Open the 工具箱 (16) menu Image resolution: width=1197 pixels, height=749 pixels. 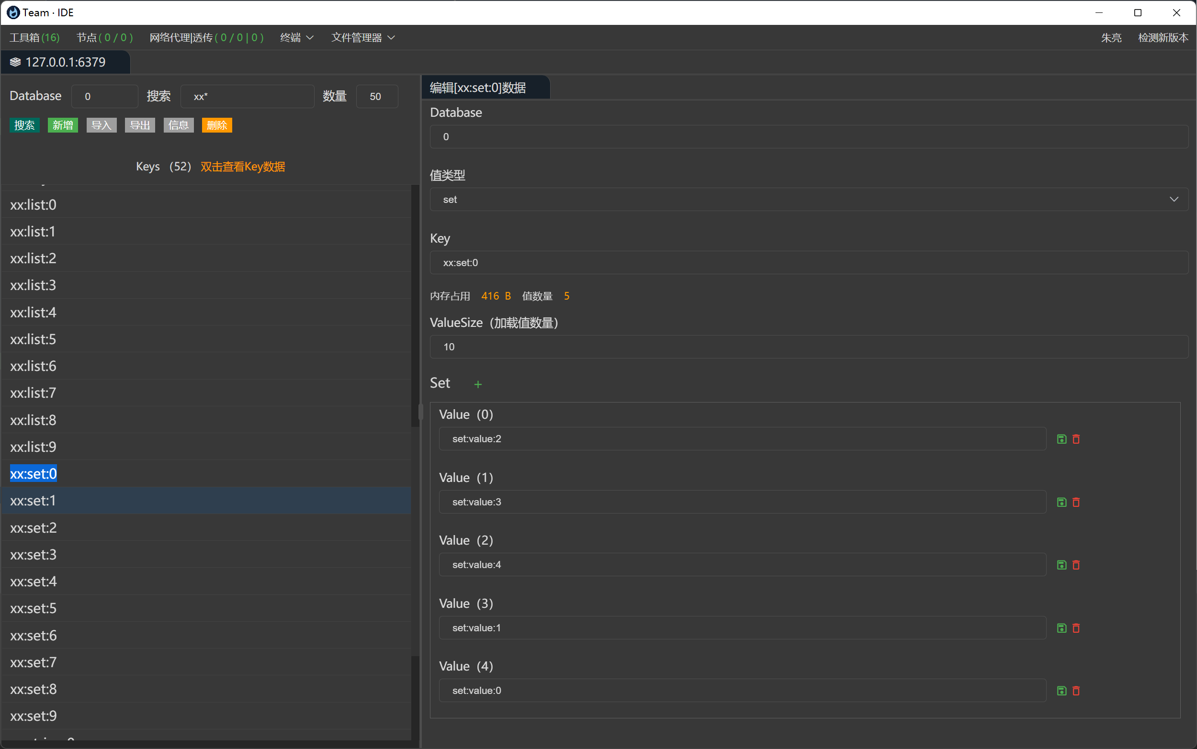pos(34,38)
